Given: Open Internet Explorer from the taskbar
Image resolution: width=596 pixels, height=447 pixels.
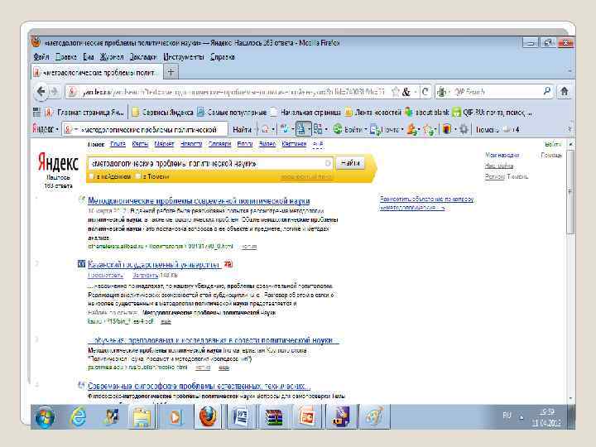Looking at the screenshot, I should click(x=79, y=416).
